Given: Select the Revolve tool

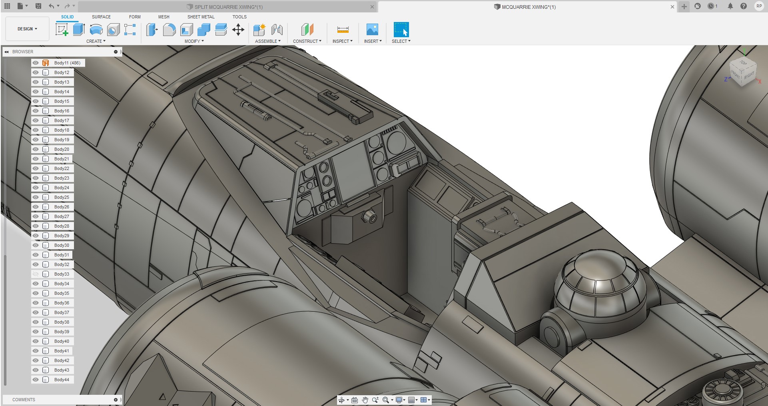Looking at the screenshot, I should tap(96, 30).
